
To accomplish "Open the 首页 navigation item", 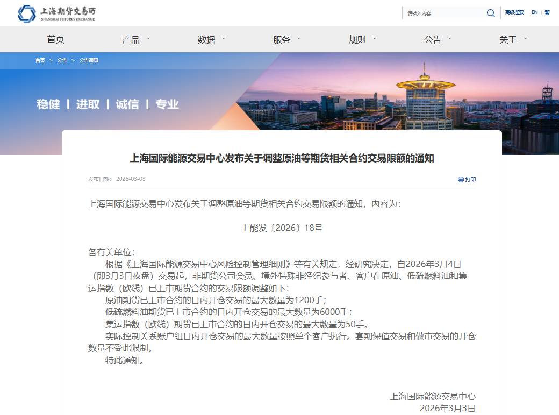I will pyautogui.click(x=55, y=39).
